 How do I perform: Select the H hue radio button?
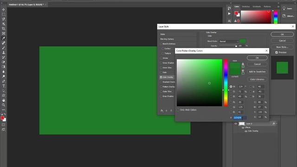tap(231, 87)
